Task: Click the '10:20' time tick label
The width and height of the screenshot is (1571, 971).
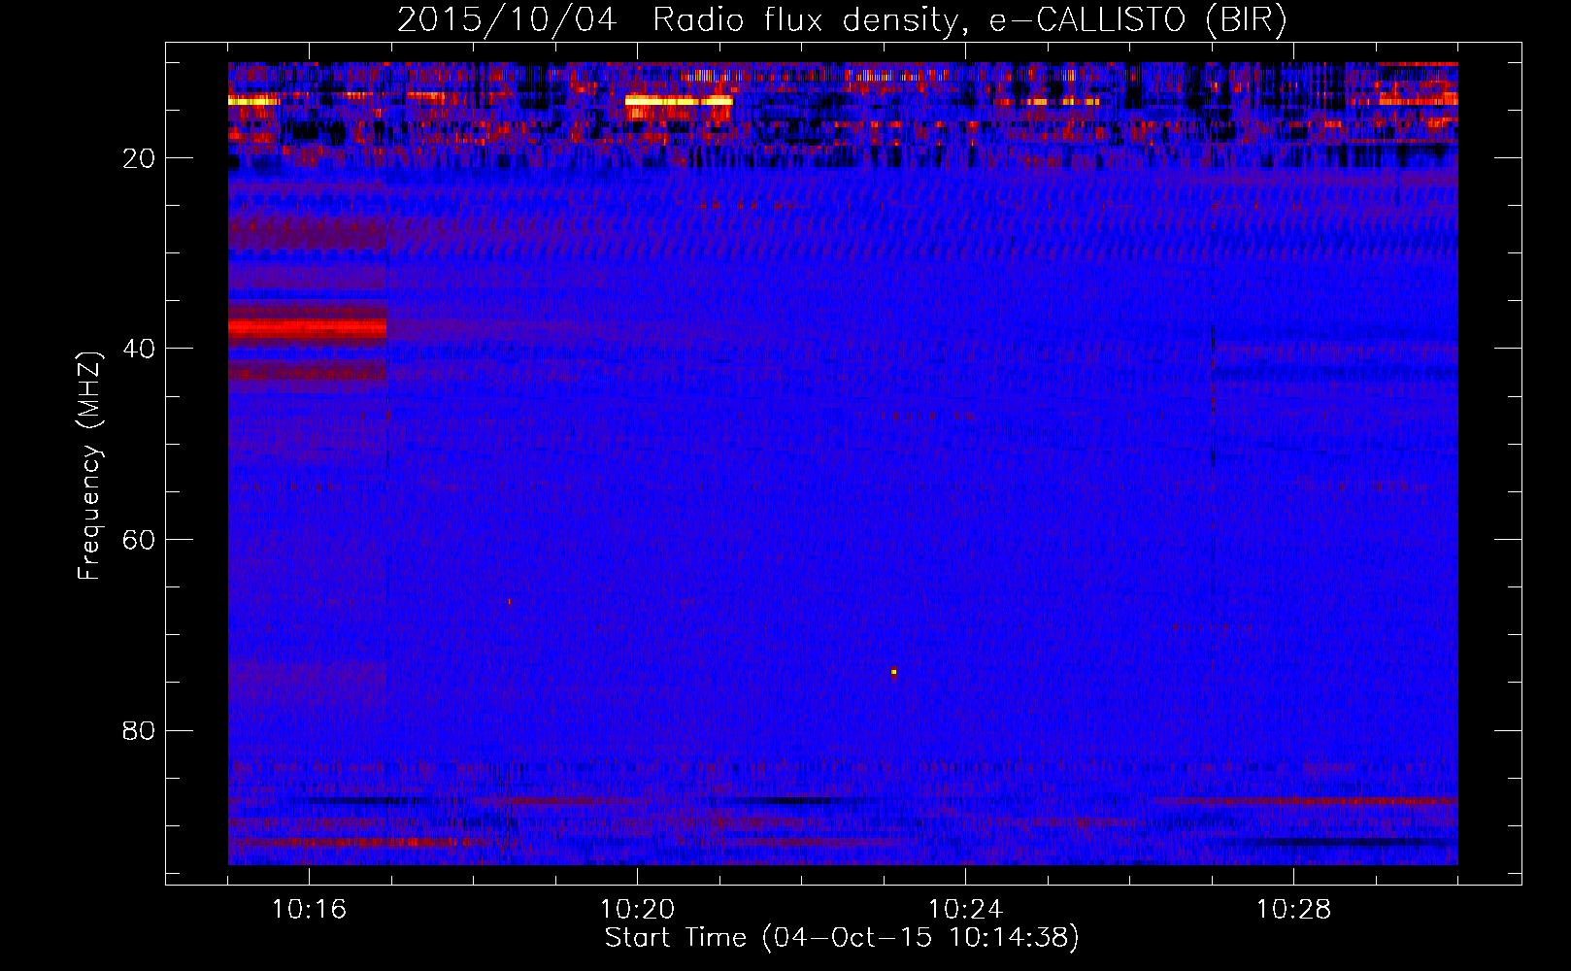Action: [x=637, y=910]
